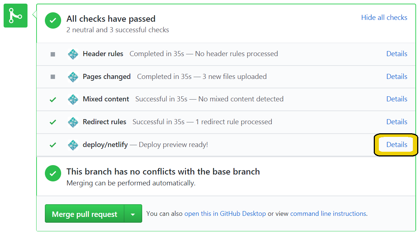Click Netlify logo next to deploy/netlify
419x235 pixels.
click(x=73, y=145)
